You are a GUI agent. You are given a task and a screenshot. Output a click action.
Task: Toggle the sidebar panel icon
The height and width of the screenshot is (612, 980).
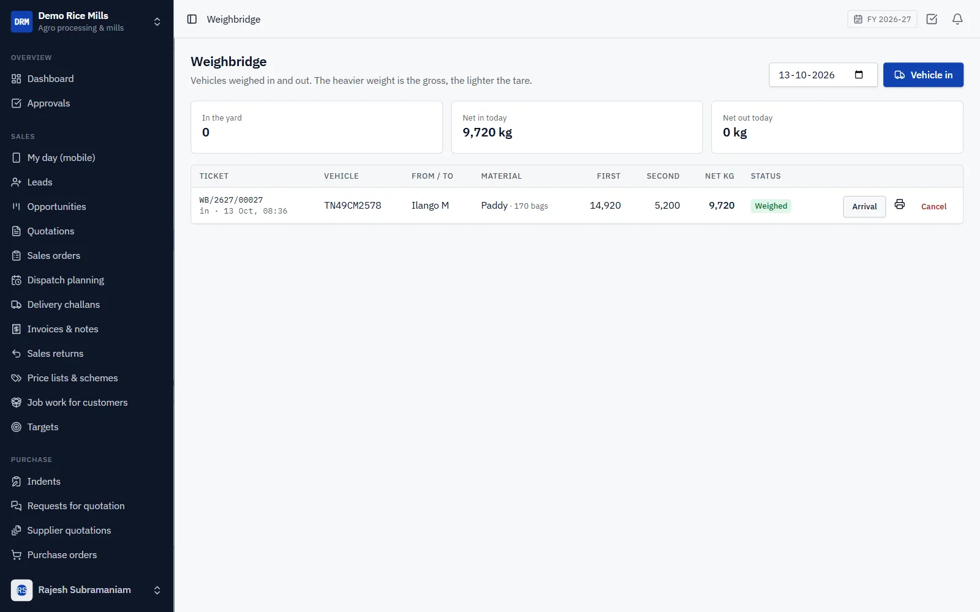[192, 19]
